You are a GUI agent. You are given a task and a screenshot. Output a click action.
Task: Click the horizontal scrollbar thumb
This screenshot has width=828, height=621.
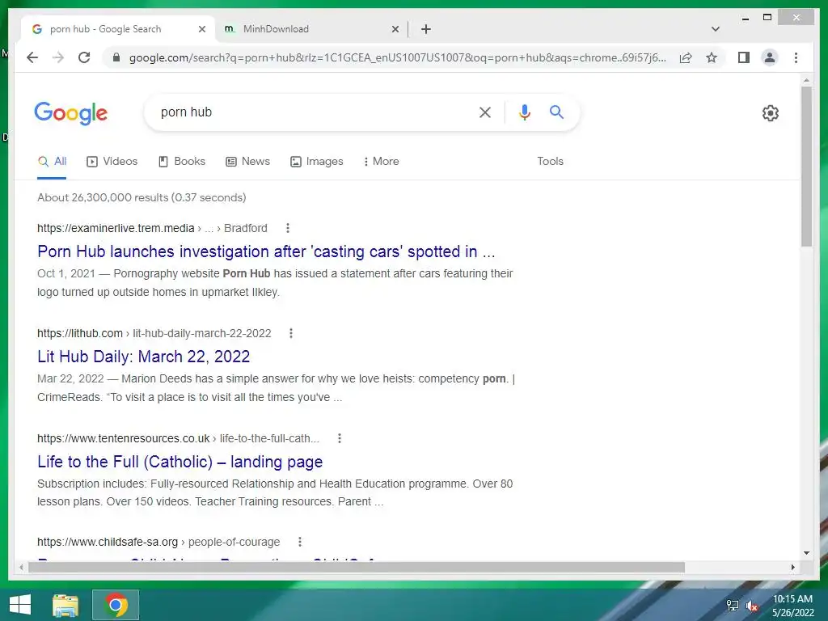click(357, 567)
